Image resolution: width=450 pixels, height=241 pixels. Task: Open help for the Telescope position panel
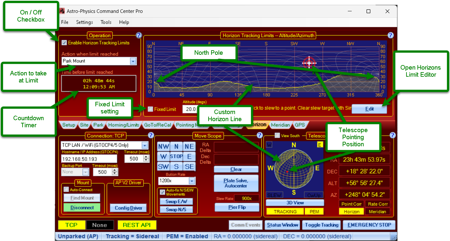[392, 135]
